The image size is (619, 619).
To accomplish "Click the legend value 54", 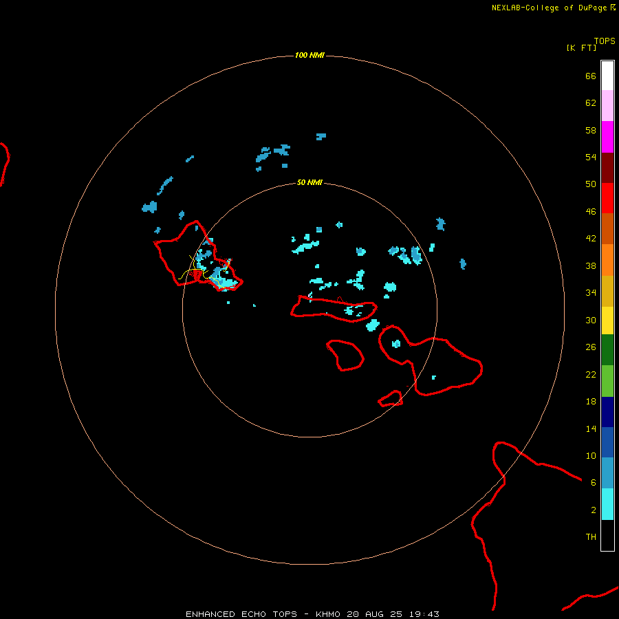I will coord(591,157).
